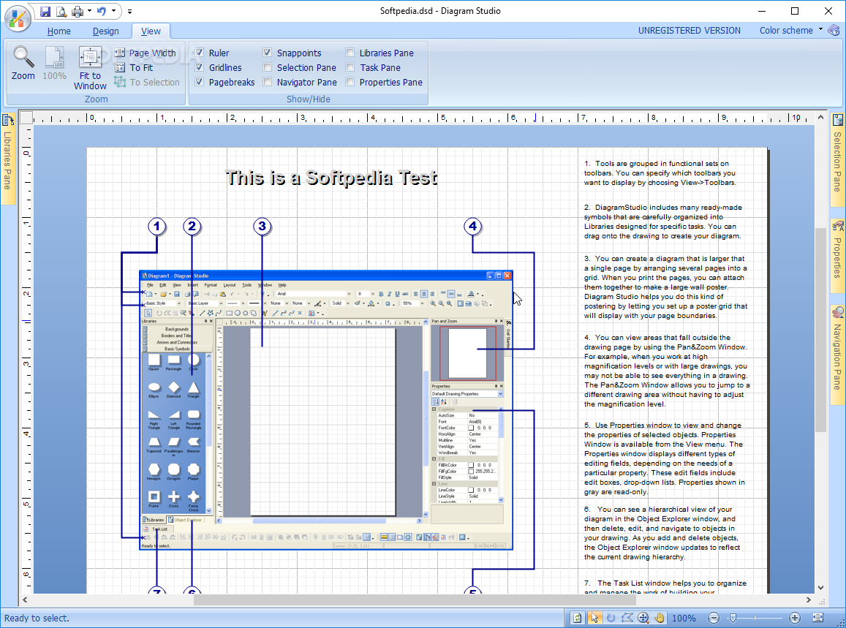
Task: Open the Customize Quick Access Toolbar dropdown
Action: coord(129,11)
